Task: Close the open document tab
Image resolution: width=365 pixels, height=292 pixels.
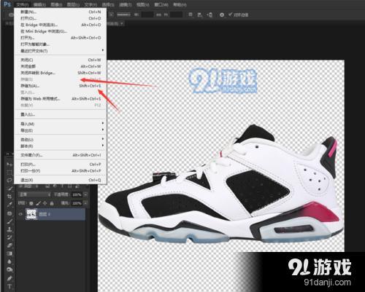Action: click(x=121, y=23)
